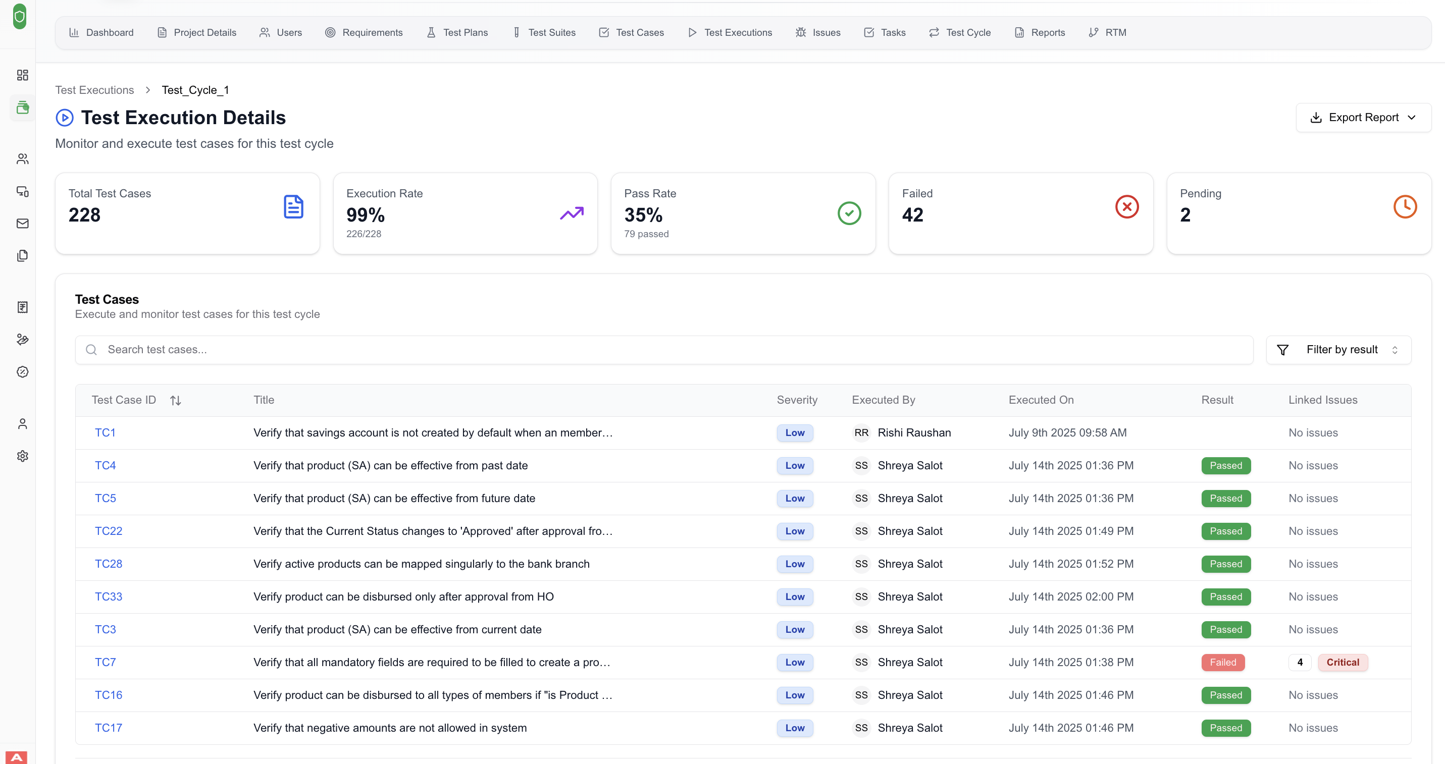Screen dimensions: 1445x764
Task: Click the Critical linked issue badge on TC7
Action: tap(1343, 662)
